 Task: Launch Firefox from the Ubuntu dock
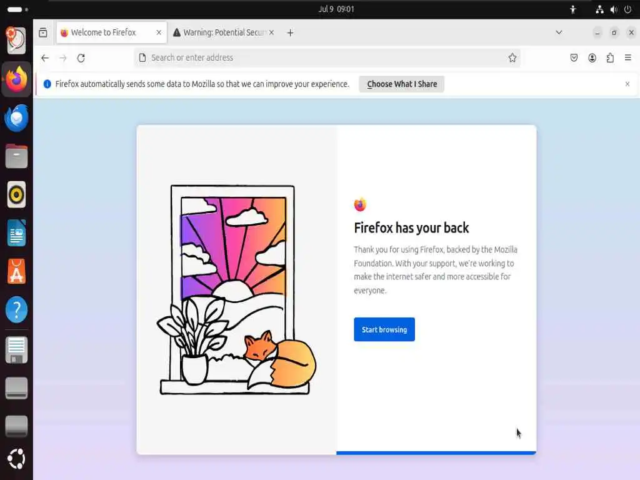tap(16, 79)
